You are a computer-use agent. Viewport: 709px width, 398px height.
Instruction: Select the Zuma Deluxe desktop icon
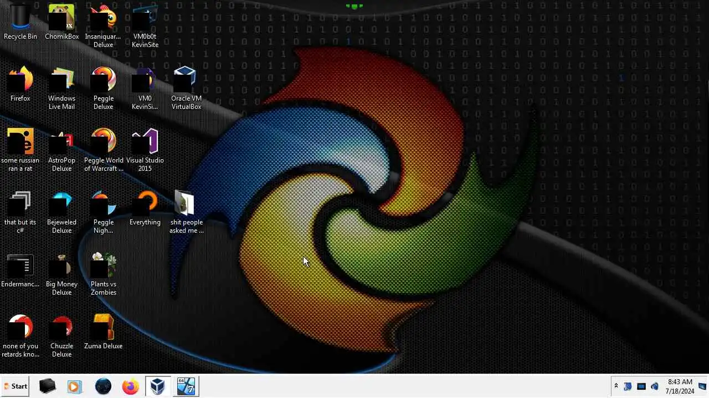(103, 332)
